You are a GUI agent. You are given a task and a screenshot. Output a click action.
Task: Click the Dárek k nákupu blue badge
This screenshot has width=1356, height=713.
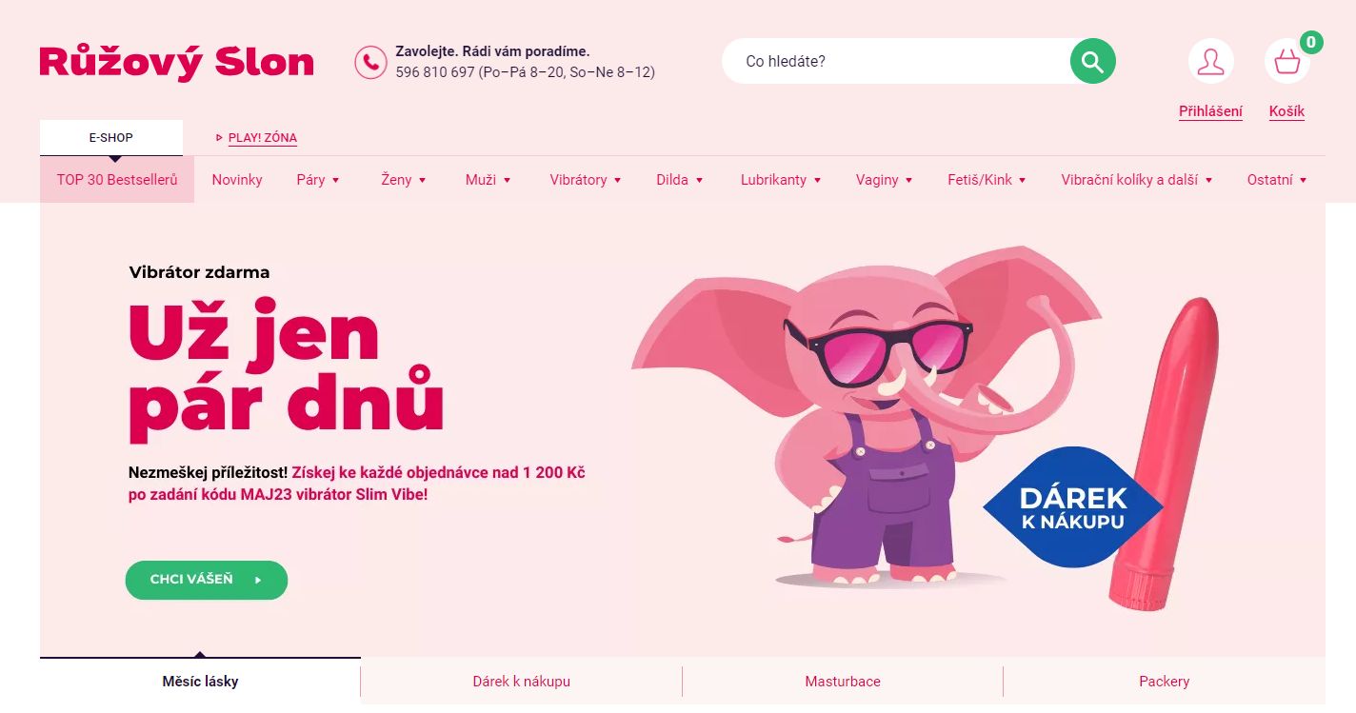pos(1073,507)
